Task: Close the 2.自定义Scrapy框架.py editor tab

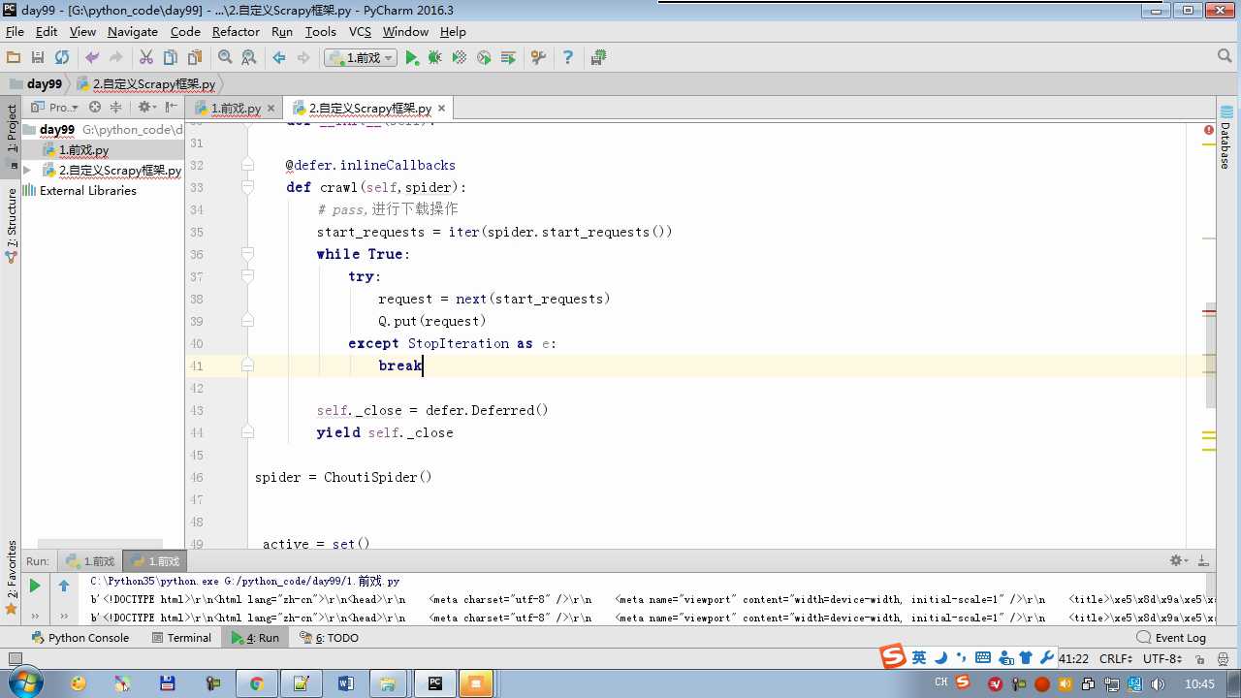Action: click(442, 109)
